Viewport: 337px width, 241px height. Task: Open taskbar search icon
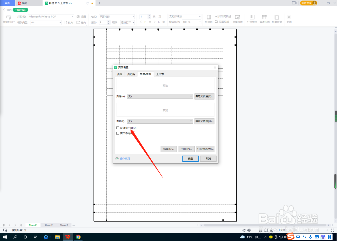(15, 237)
